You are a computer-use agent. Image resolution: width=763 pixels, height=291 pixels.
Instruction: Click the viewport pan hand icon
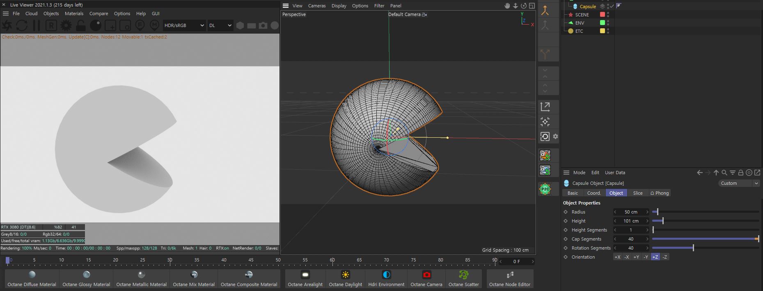(x=507, y=6)
